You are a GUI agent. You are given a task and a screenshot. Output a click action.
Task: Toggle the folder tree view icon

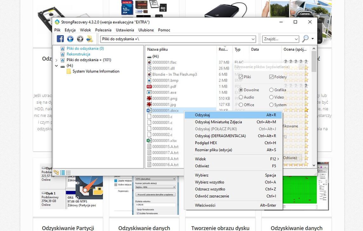[56, 172]
